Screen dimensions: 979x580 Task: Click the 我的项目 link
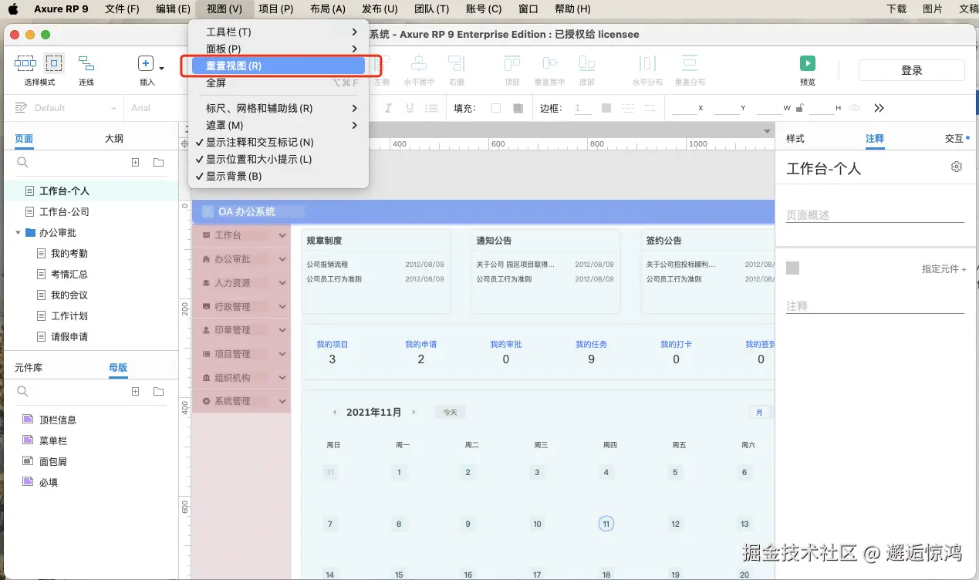point(333,345)
